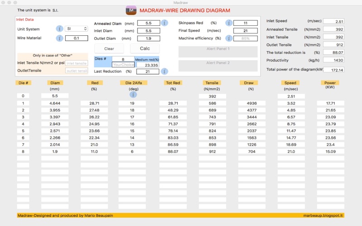Click the Final Speed input field
362x226 pixels.
coord(245,31)
